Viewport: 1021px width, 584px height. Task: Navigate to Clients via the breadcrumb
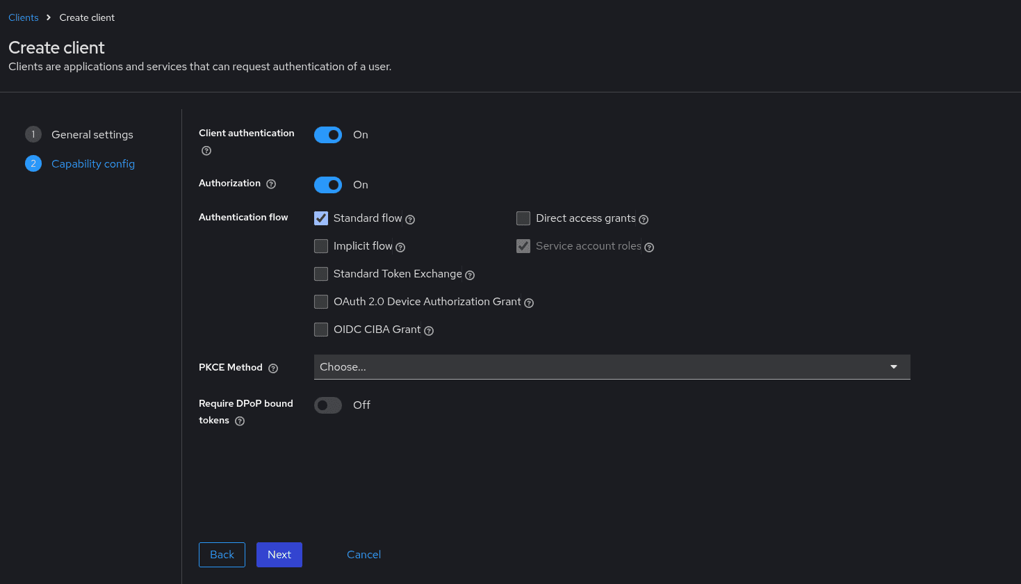[x=23, y=17]
